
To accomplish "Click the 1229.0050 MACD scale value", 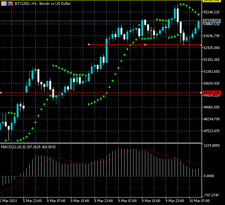I will tap(211, 146).
